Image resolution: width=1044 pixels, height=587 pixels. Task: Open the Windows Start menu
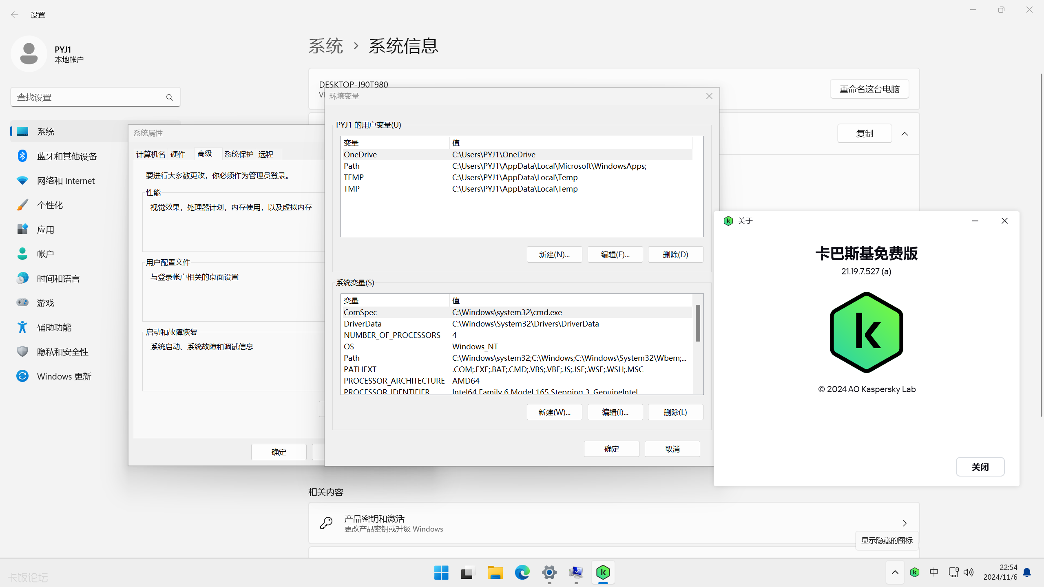coord(441,573)
